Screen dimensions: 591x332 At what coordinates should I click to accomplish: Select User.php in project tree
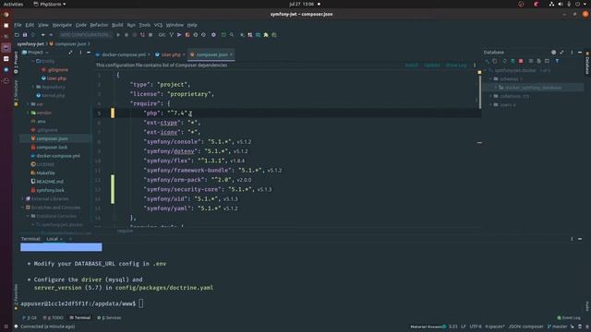pyautogui.click(x=56, y=78)
